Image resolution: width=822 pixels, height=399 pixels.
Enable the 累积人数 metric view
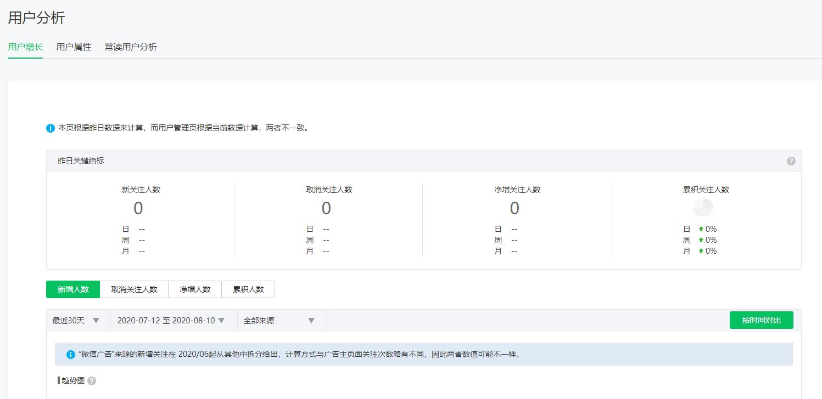point(248,289)
